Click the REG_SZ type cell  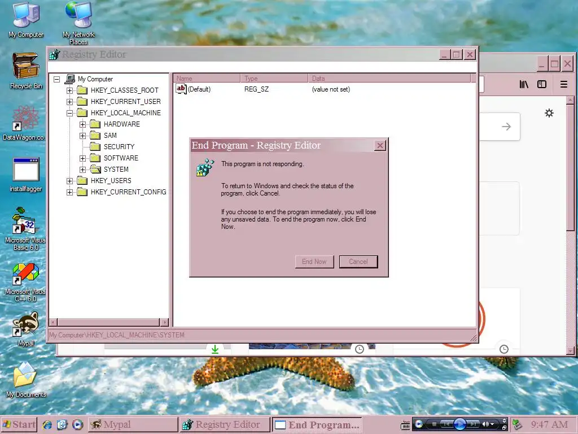[x=257, y=89]
